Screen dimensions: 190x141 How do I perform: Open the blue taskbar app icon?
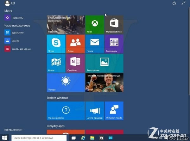click(111, 138)
